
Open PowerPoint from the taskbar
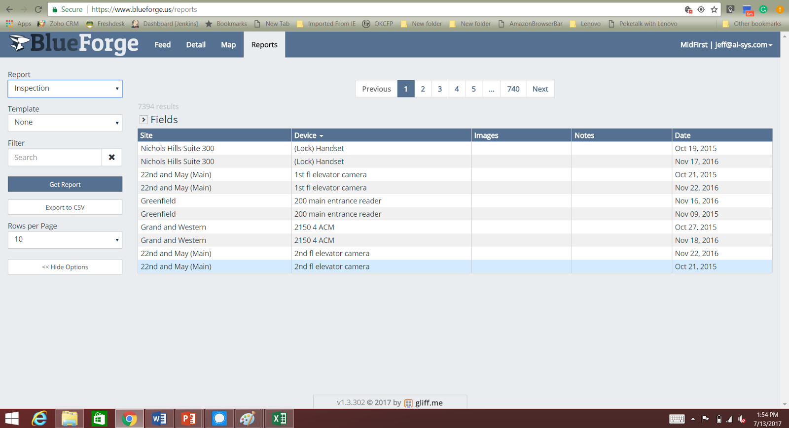pyautogui.click(x=189, y=419)
